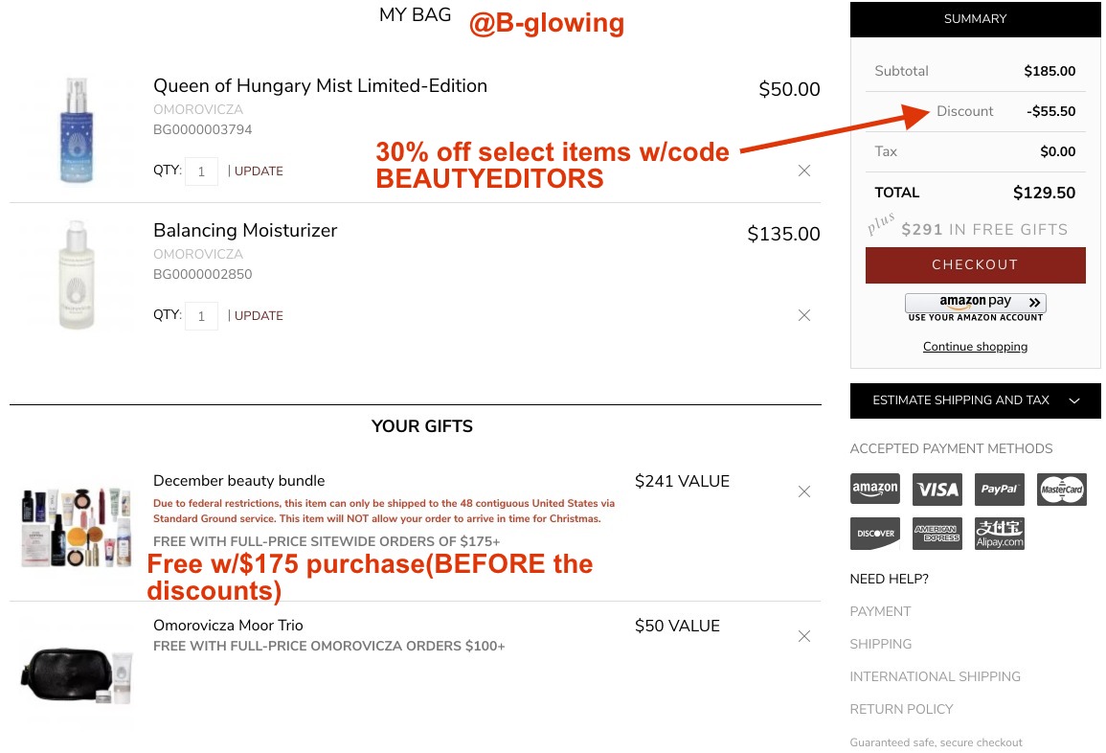This screenshot has height=753, width=1106.
Task: Click the American Express icon
Action: 937,534
